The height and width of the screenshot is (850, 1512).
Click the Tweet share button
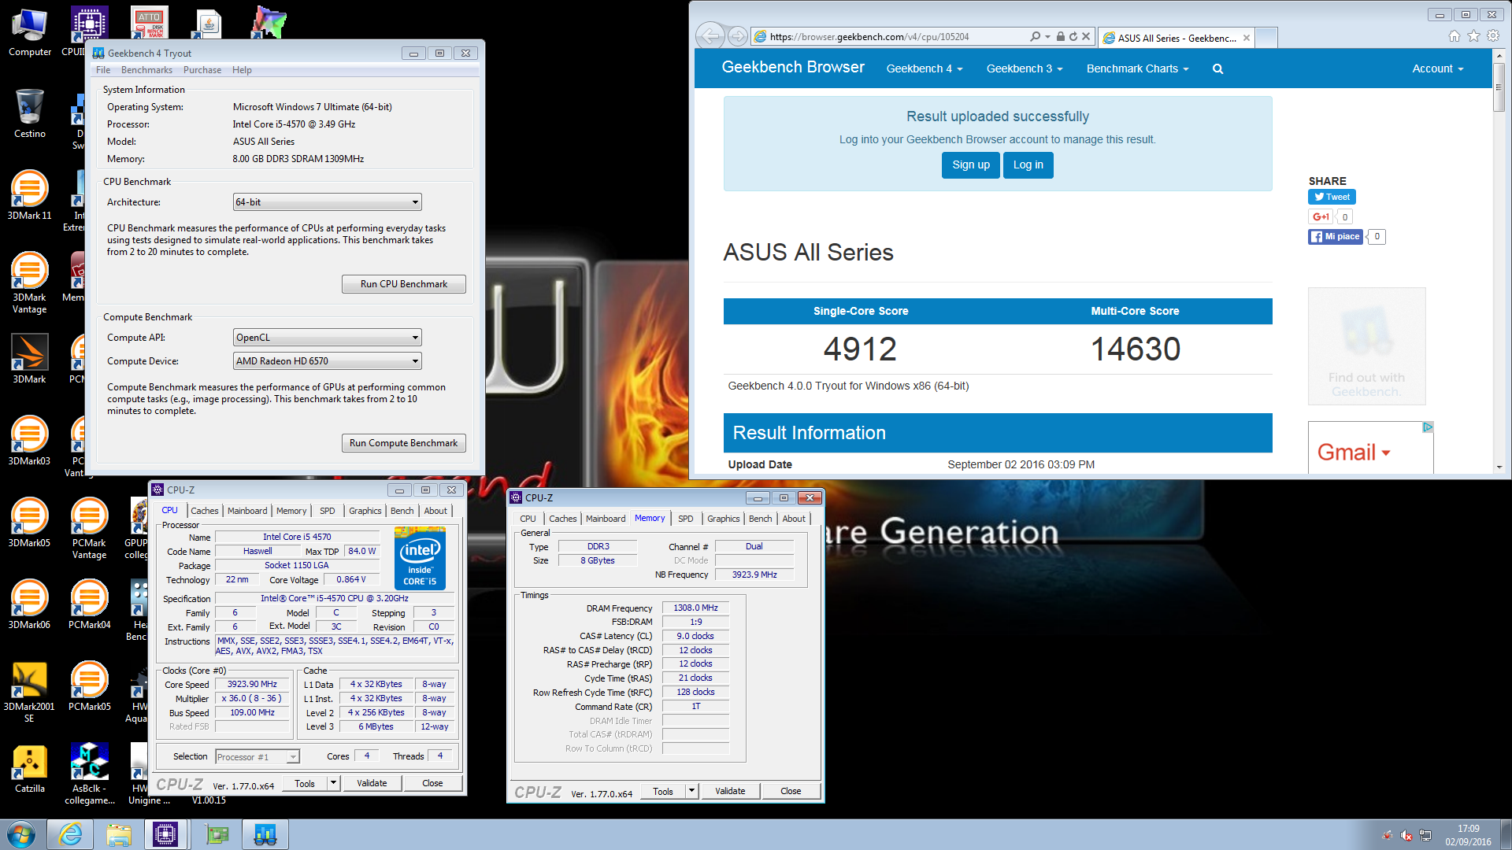[x=1332, y=197]
